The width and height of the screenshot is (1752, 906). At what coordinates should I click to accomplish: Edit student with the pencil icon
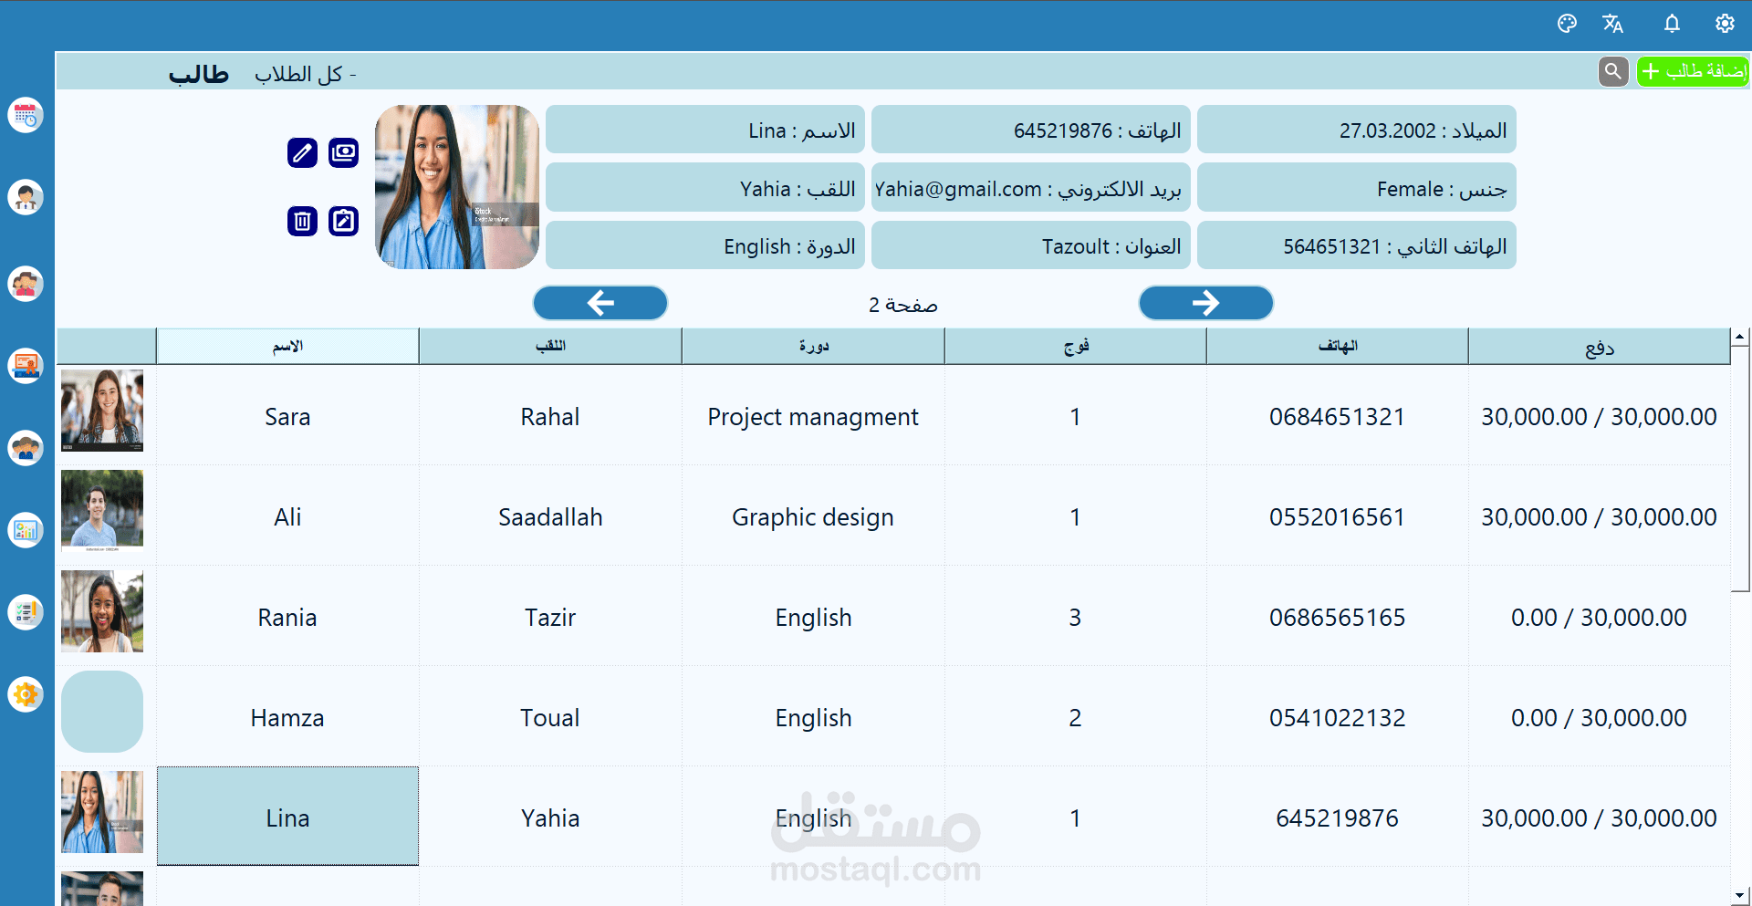click(302, 152)
